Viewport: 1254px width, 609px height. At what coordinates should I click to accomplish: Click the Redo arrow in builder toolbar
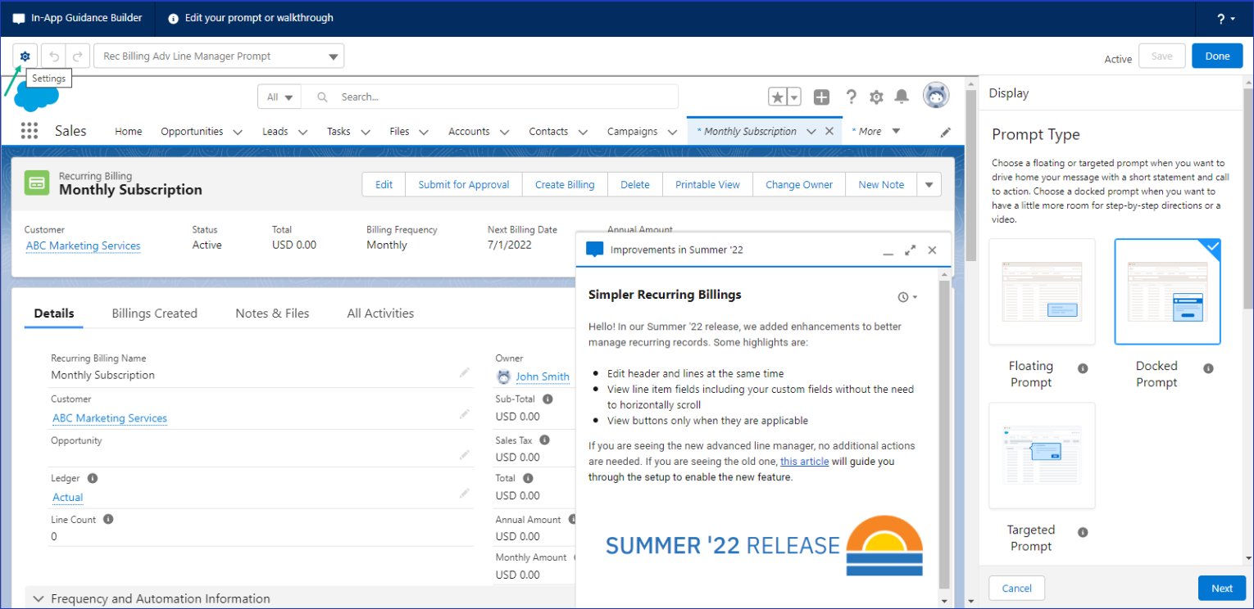point(78,56)
